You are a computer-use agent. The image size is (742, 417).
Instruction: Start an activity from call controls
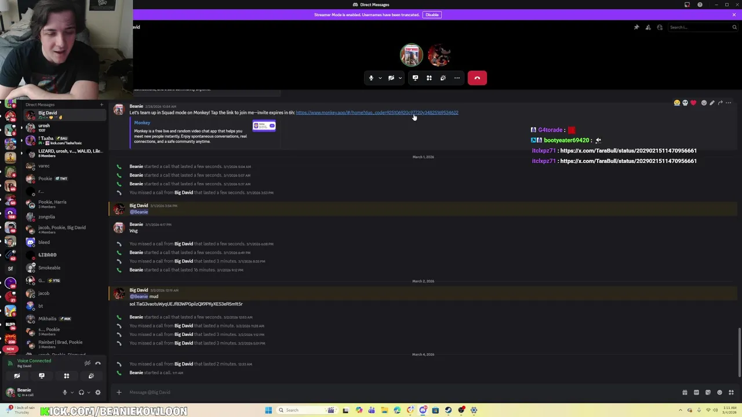pos(429,78)
